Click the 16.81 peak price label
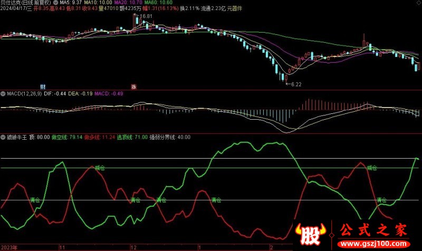The width and height of the screenshot is (422, 251). pyautogui.click(x=146, y=16)
